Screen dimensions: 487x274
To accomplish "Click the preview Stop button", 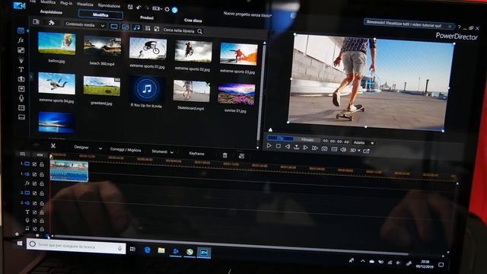I will click(x=279, y=146).
